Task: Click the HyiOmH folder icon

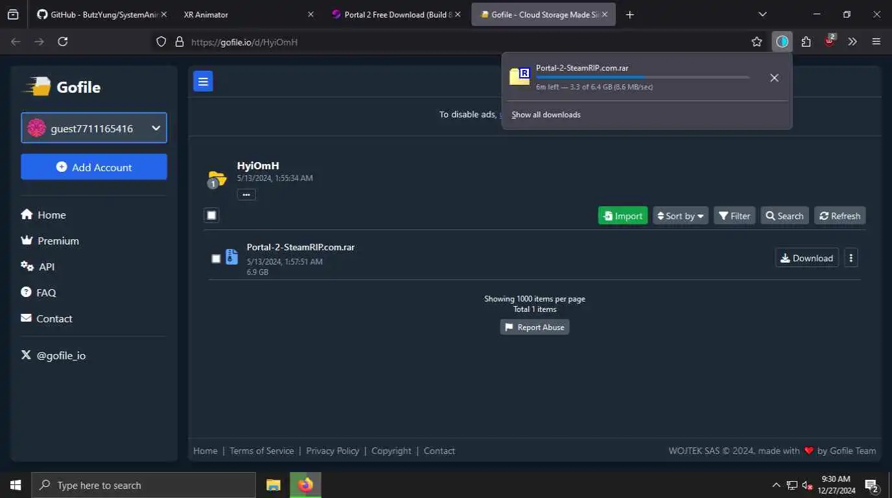Action: point(217,179)
